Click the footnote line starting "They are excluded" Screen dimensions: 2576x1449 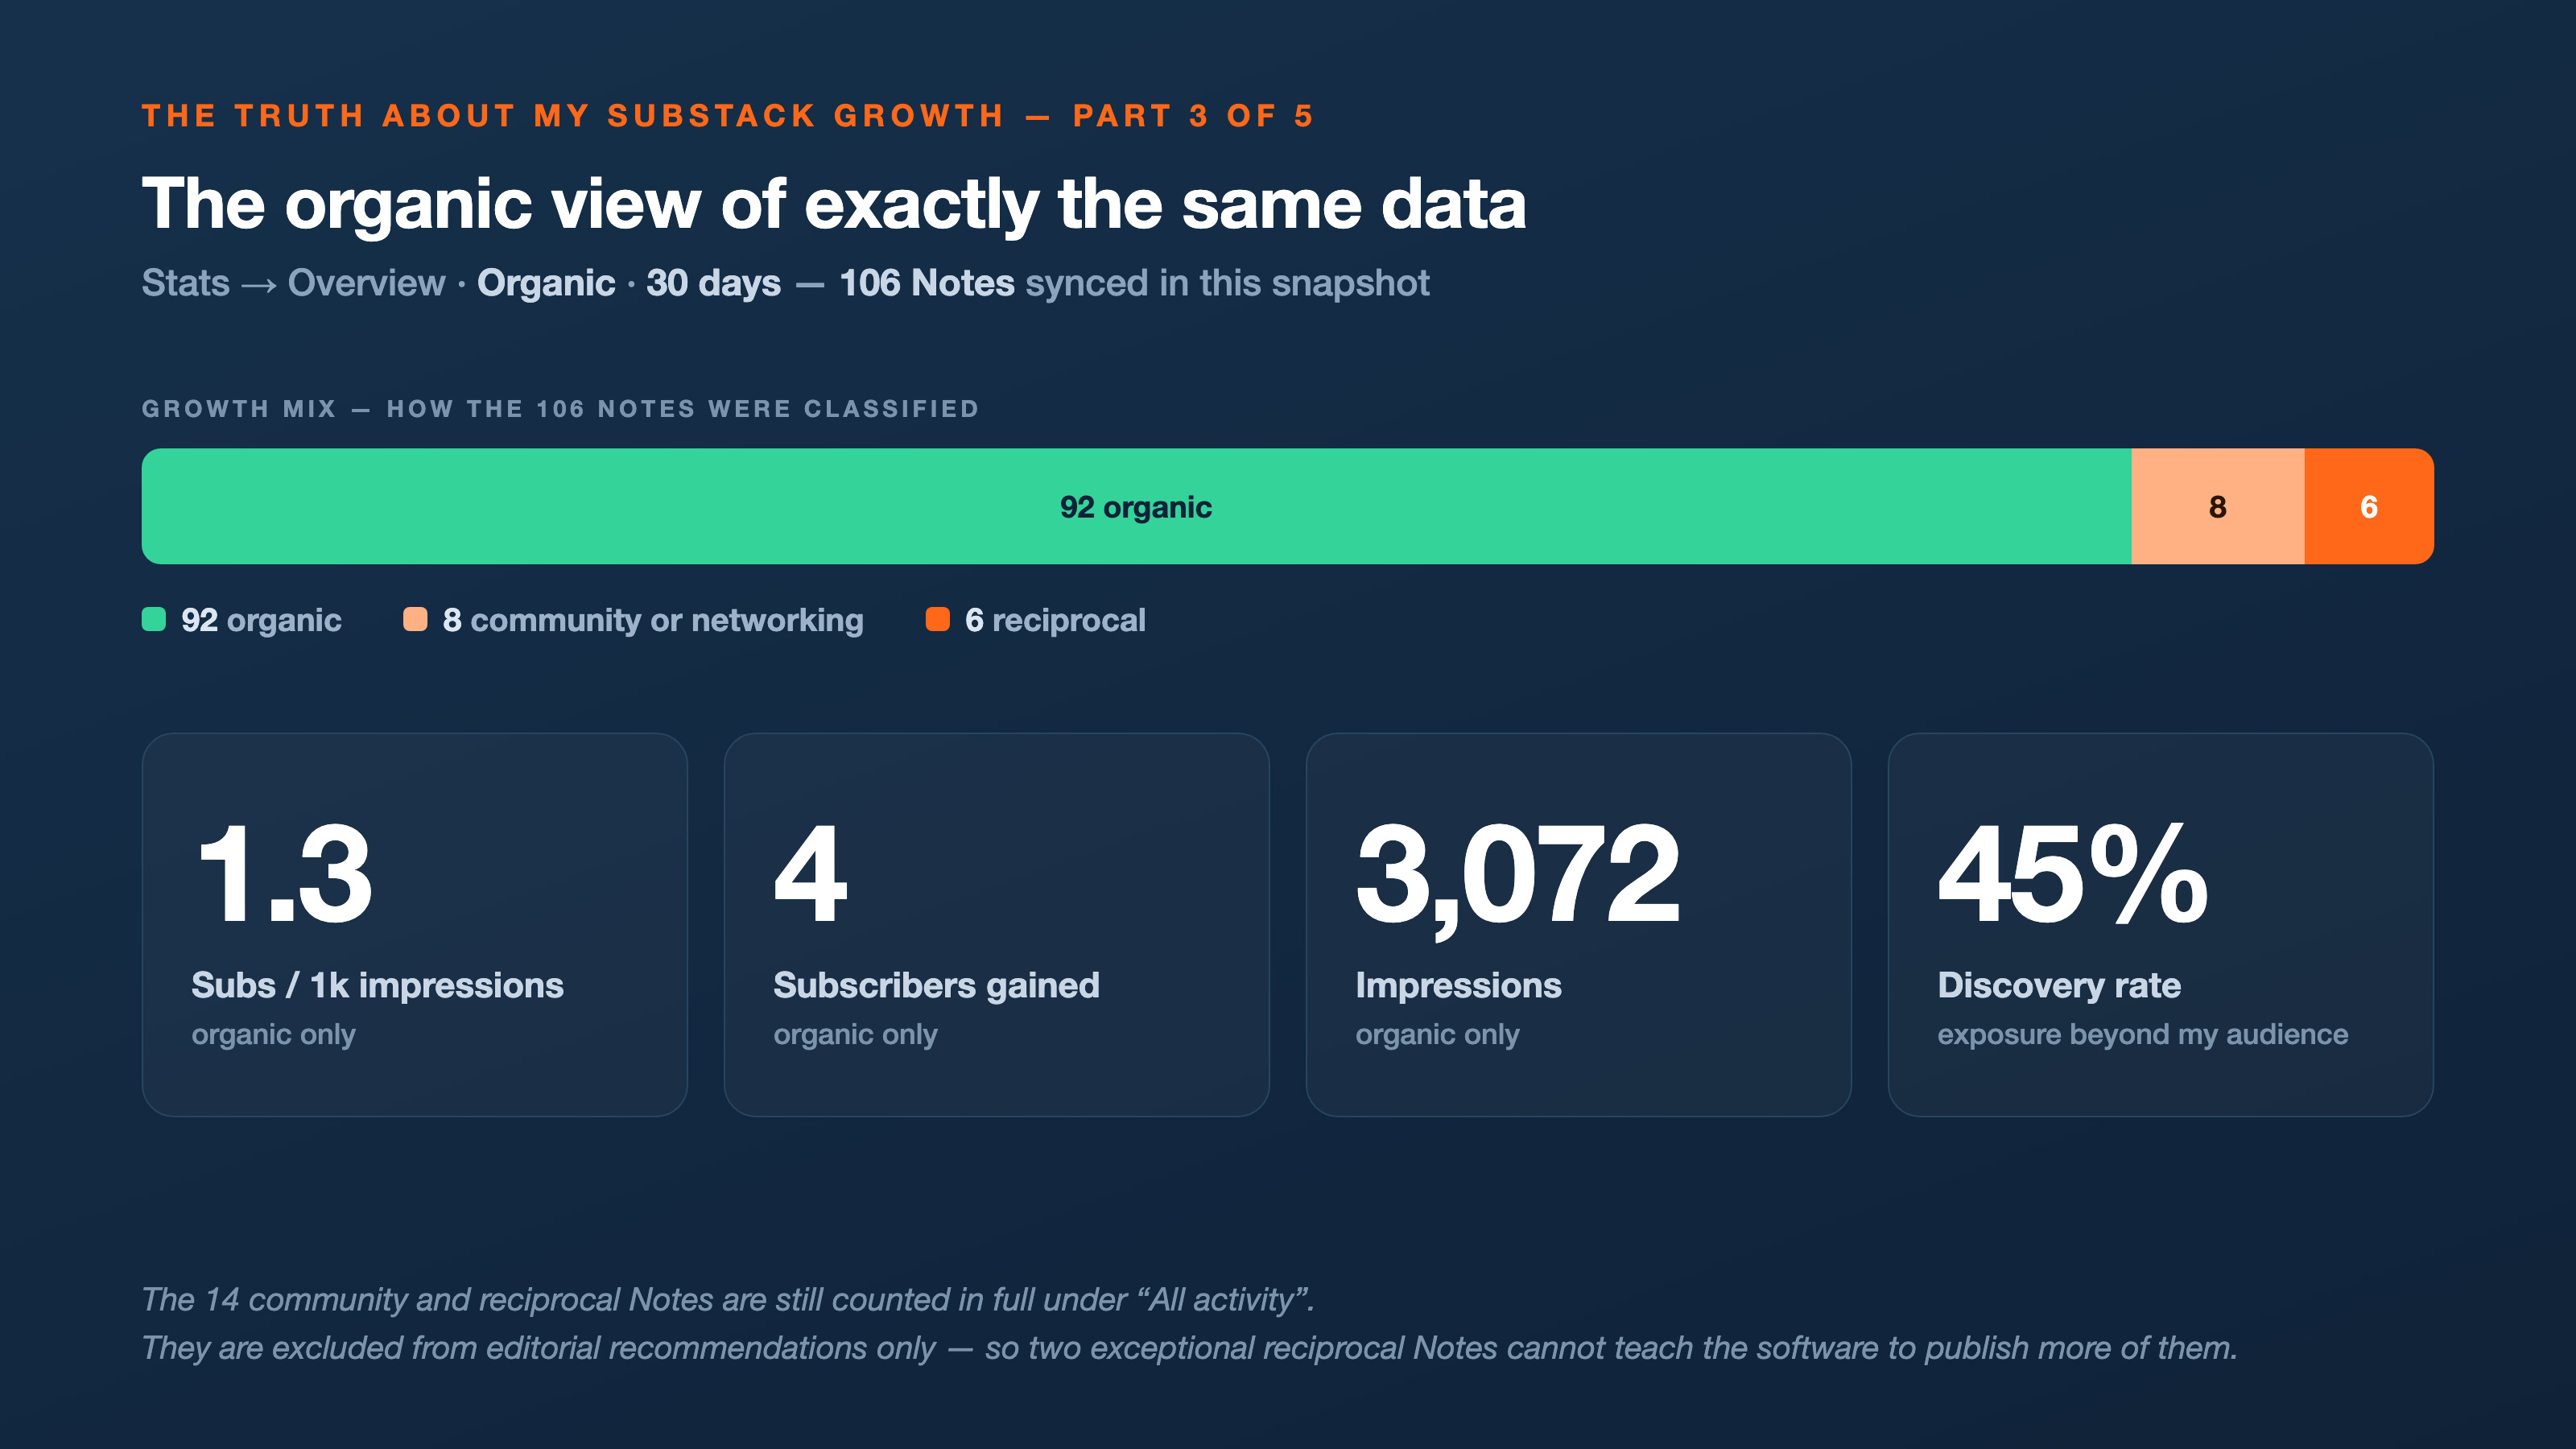tap(1190, 1348)
